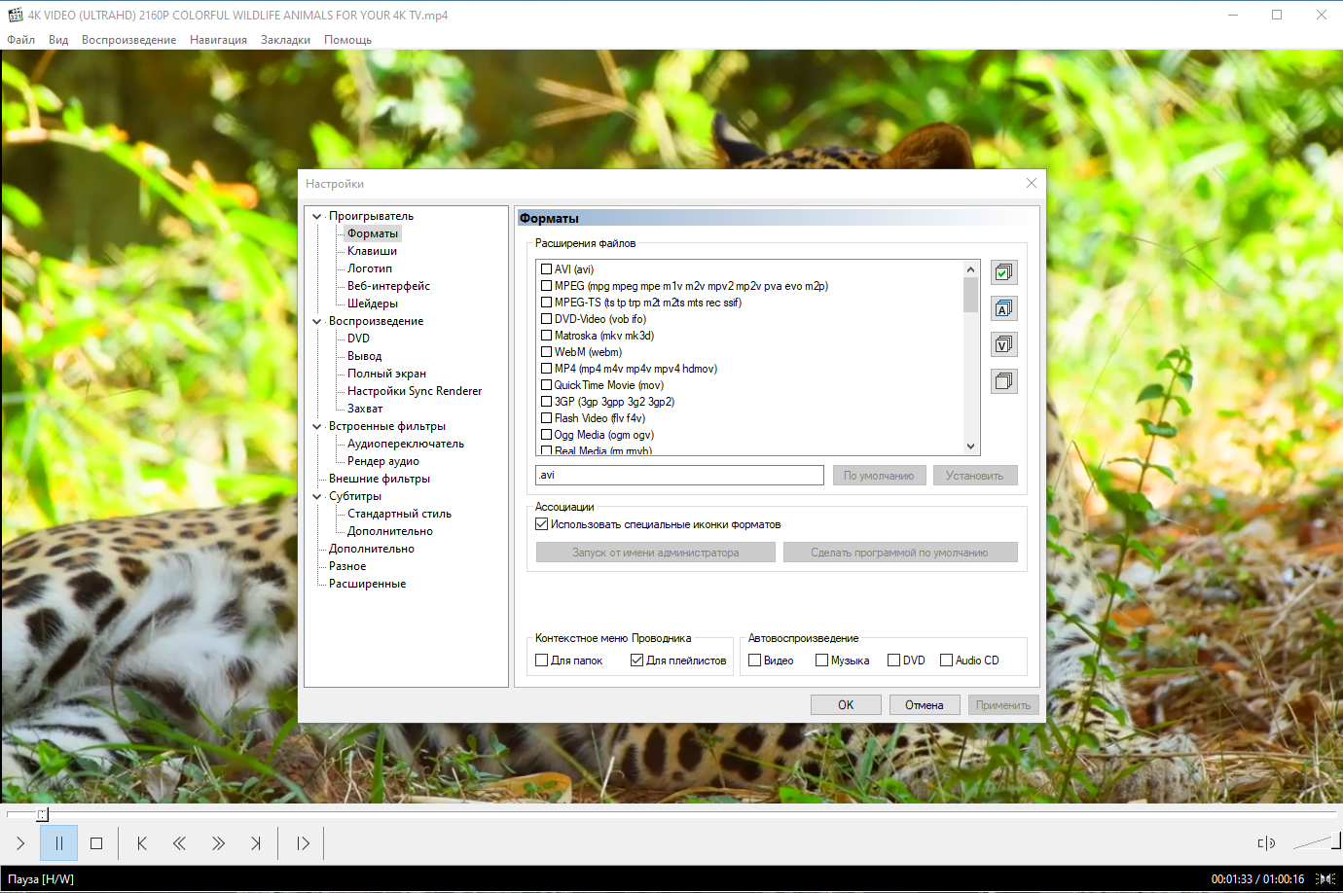The image size is (1343, 893).
Task: Click the Stop playback button
Action: tap(96, 843)
